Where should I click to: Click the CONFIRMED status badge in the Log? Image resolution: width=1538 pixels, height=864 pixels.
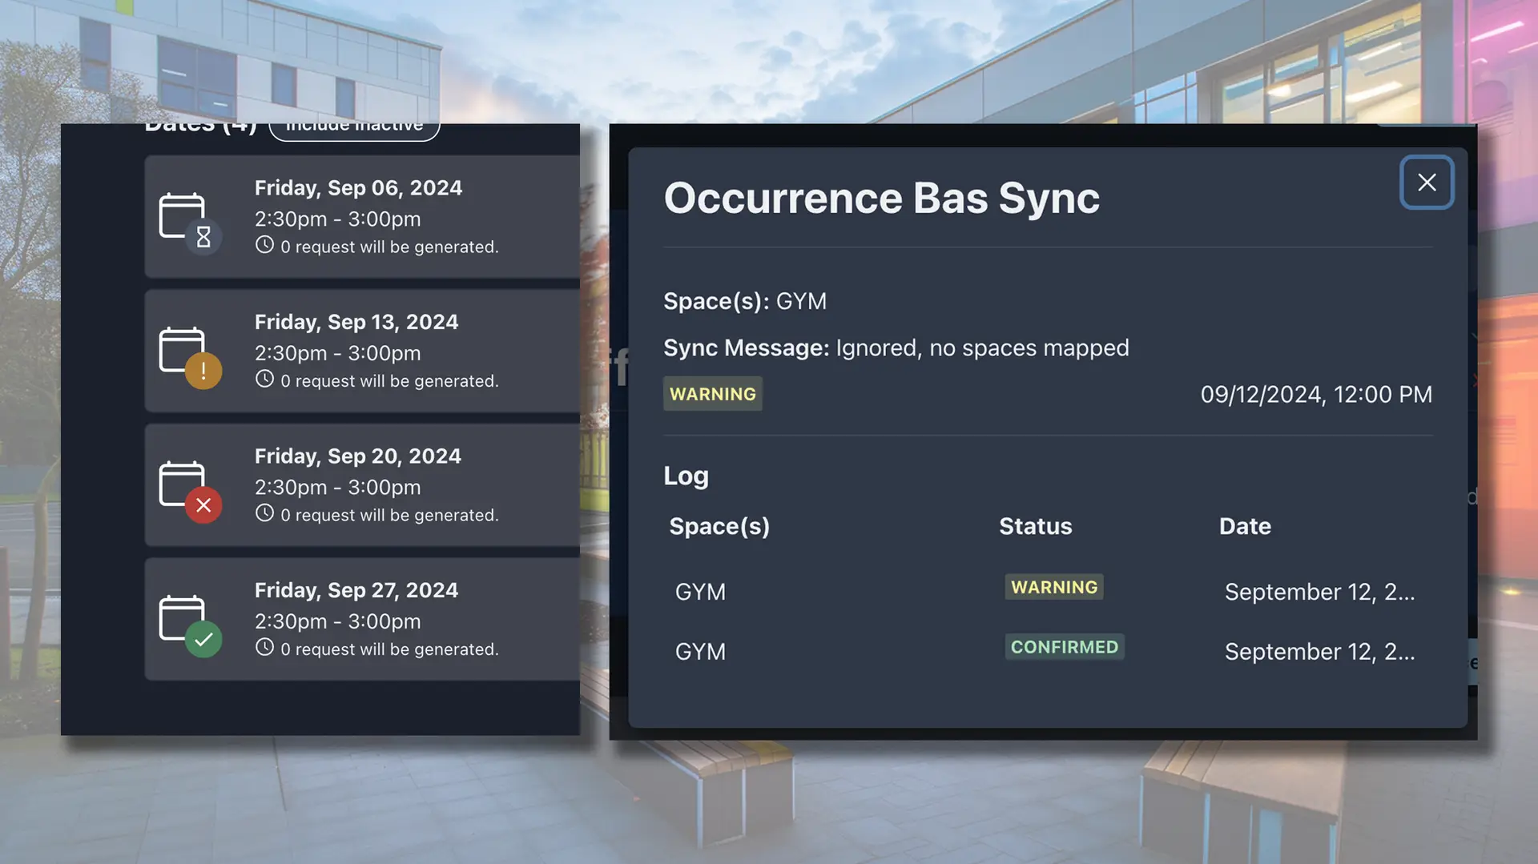(x=1064, y=647)
